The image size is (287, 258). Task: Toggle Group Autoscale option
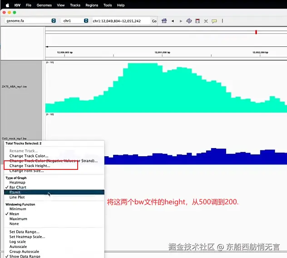click(25, 252)
